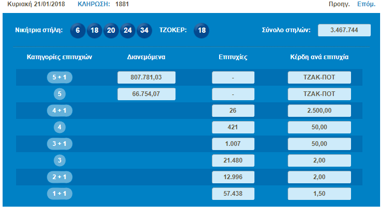Click winning number ball 34
391x216 pixels.
(x=144, y=30)
